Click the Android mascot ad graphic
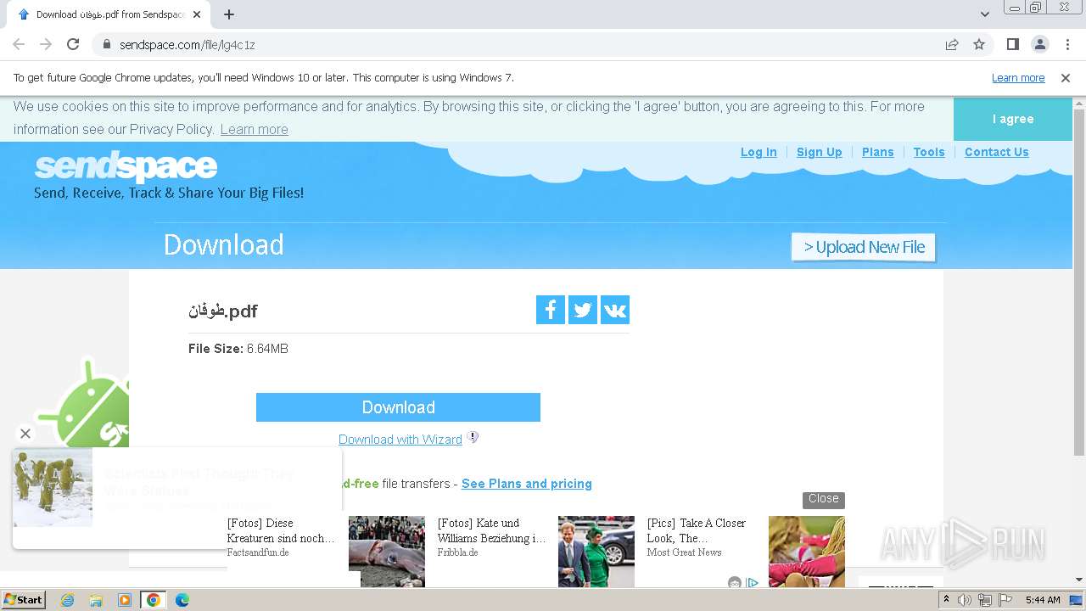1086x611 pixels. pyautogui.click(x=85, y=403)
